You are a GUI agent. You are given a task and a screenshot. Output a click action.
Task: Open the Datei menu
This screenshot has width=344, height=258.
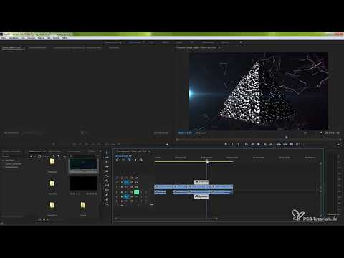(4, 38)
